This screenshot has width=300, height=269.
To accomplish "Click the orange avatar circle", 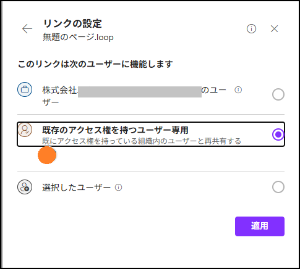I will coord(47,155).
